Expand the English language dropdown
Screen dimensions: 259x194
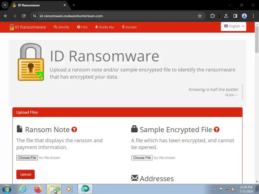[x=233, y=26]
